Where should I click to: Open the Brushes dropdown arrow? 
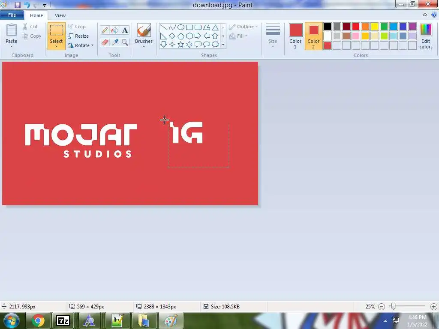[144, 46]
